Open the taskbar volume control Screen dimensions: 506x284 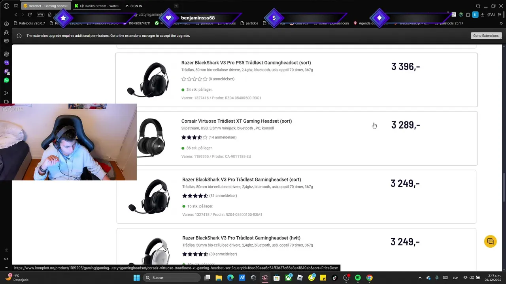coord(471,278)
